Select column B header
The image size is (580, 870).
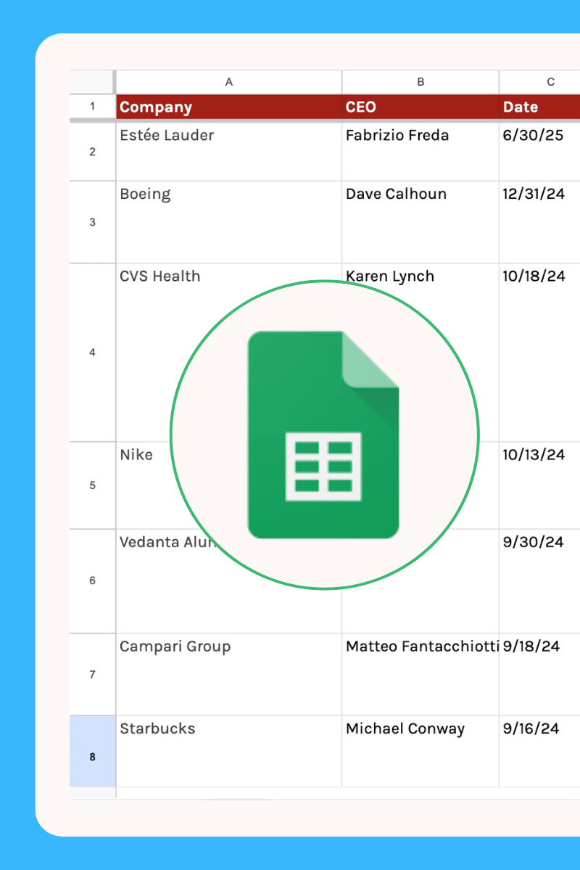tap(420, 82)
